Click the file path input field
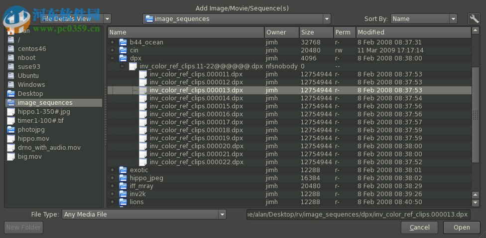The image size is (486, 238). (x=359, y=215)
